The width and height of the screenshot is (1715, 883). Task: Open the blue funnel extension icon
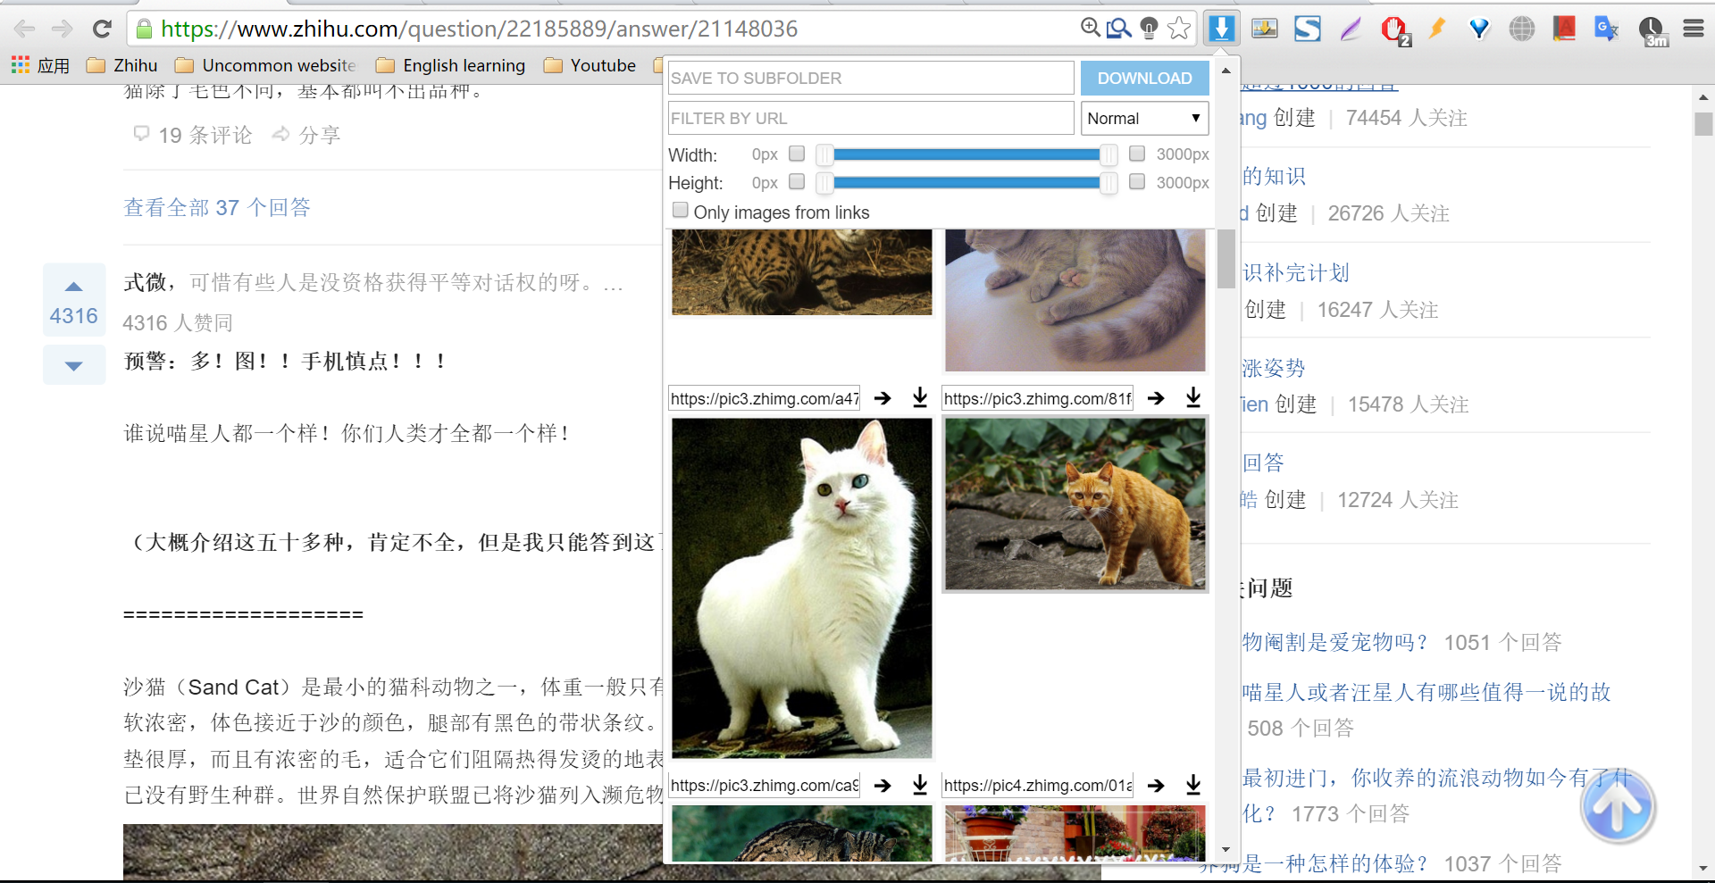(1480, 29)
